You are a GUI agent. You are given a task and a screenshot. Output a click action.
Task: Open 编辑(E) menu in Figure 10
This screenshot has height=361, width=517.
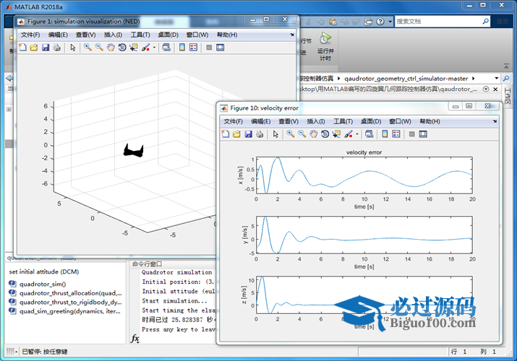point(261,121)
